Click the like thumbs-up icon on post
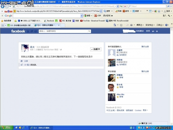The image size is (173, 130). pyautogui.click(x=22, y=65)
